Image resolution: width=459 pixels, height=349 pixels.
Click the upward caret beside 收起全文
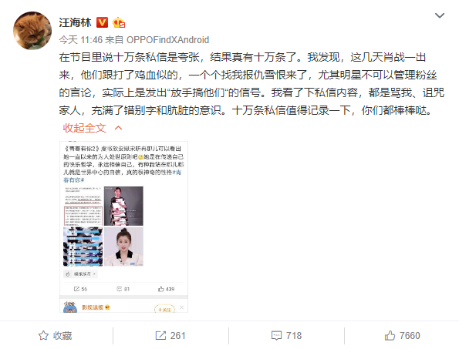pos(118,128)
